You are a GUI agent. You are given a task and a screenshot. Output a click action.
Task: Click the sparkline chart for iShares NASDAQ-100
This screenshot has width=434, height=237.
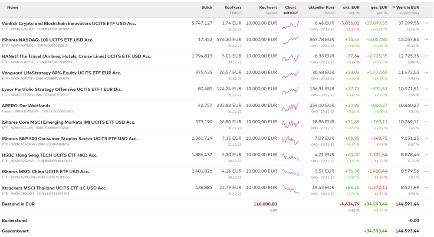point(290,42)
